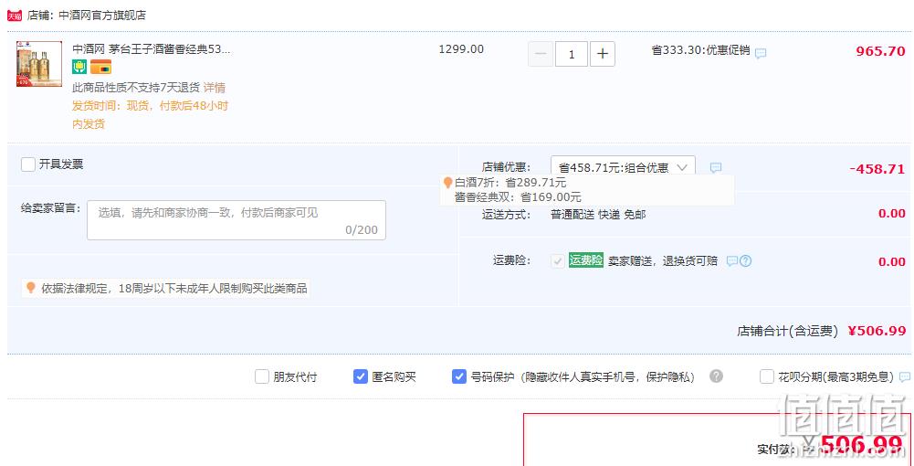Screen dimensions: 914x466
Task: Click the green service guarantee badge icon
Action: 79,67
